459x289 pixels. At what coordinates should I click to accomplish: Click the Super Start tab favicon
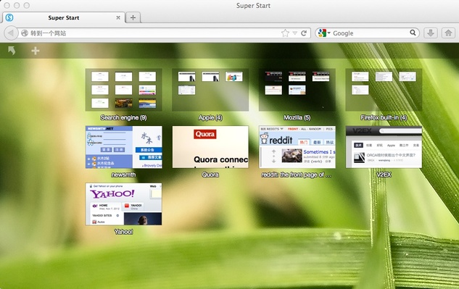[x=9, y=17]
